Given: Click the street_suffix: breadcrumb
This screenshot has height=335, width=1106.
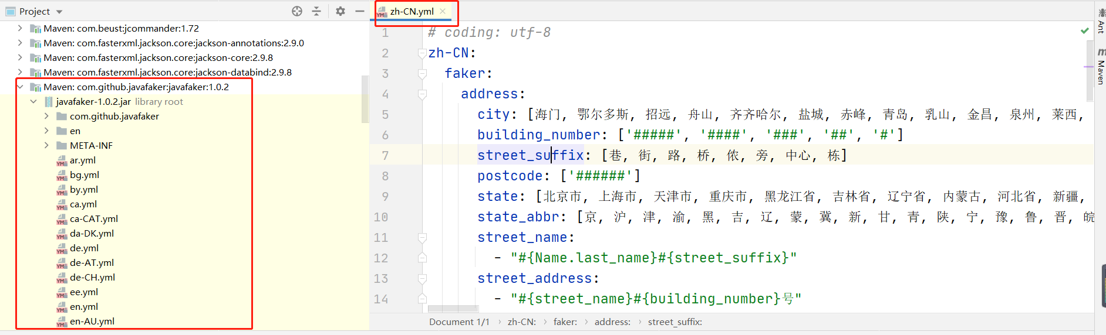Looking at the screenshot, I should tap(675, 322).
